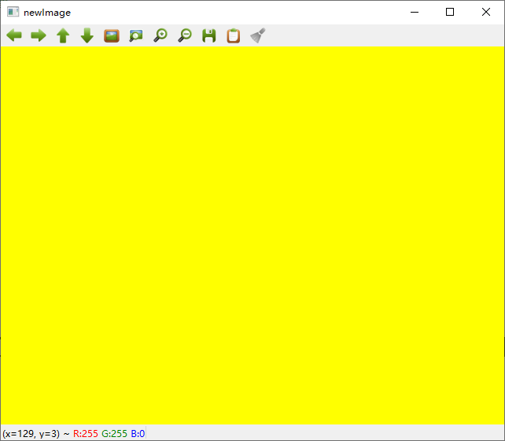Pan image up with the up arrow
Image resolution: width=505 pixels, height=441 pixels.
point(63,35)
